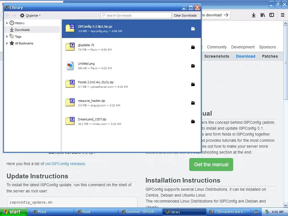
Task: Select the glupdate.7z file name
Action: 86,45
